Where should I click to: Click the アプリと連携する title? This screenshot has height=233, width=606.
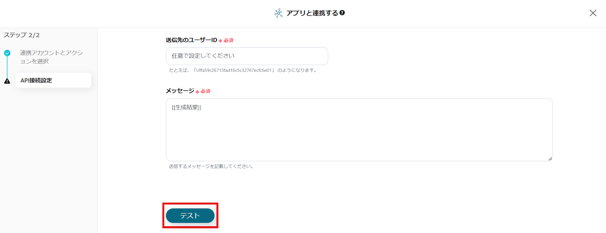[x=312, y=13]
